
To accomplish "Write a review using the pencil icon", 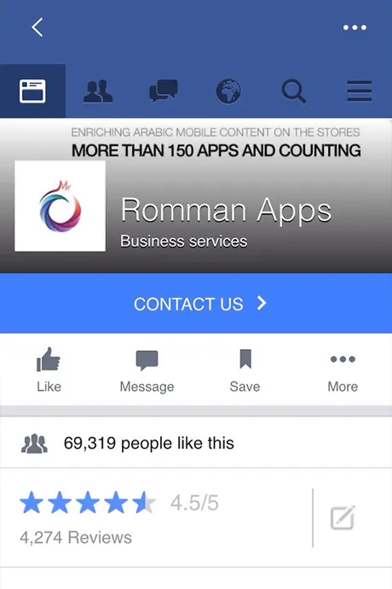I will coord(343,517).
